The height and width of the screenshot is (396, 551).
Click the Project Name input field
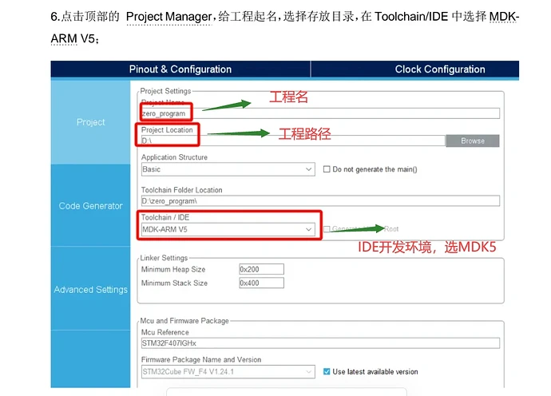click(x=319, y=113)
